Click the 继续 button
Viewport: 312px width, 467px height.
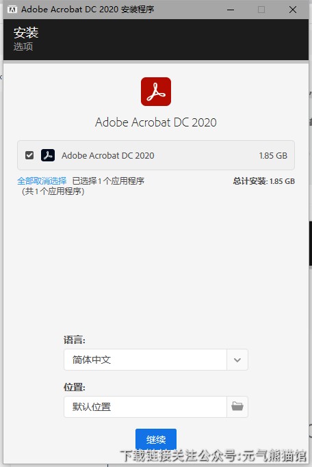pyautogui.click(x=156, y=439)
